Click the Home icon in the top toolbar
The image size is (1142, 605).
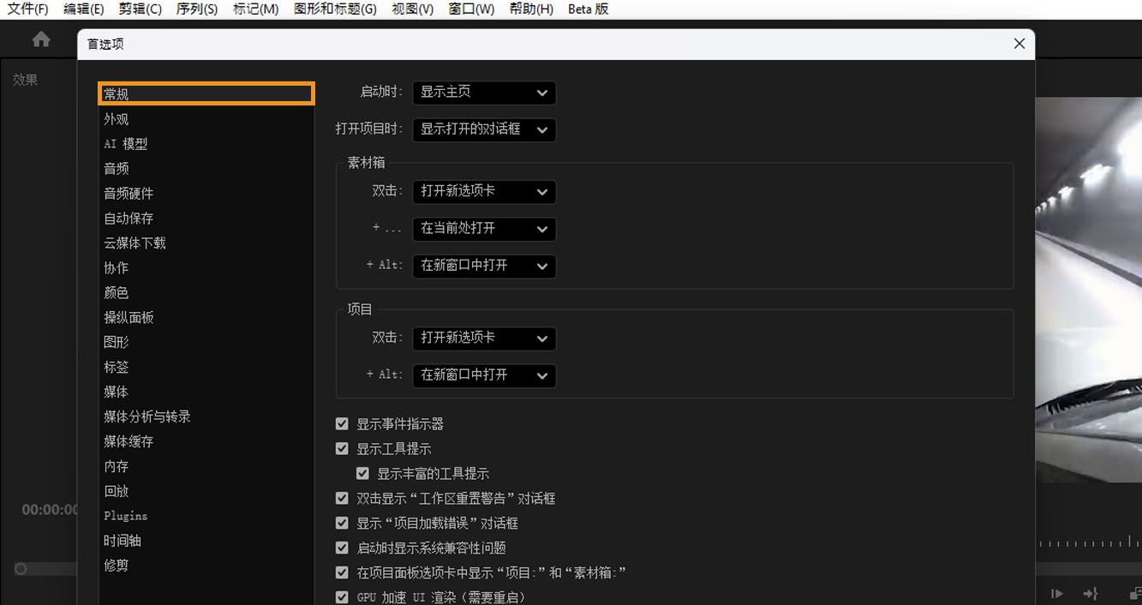click(x=40, y=39)
